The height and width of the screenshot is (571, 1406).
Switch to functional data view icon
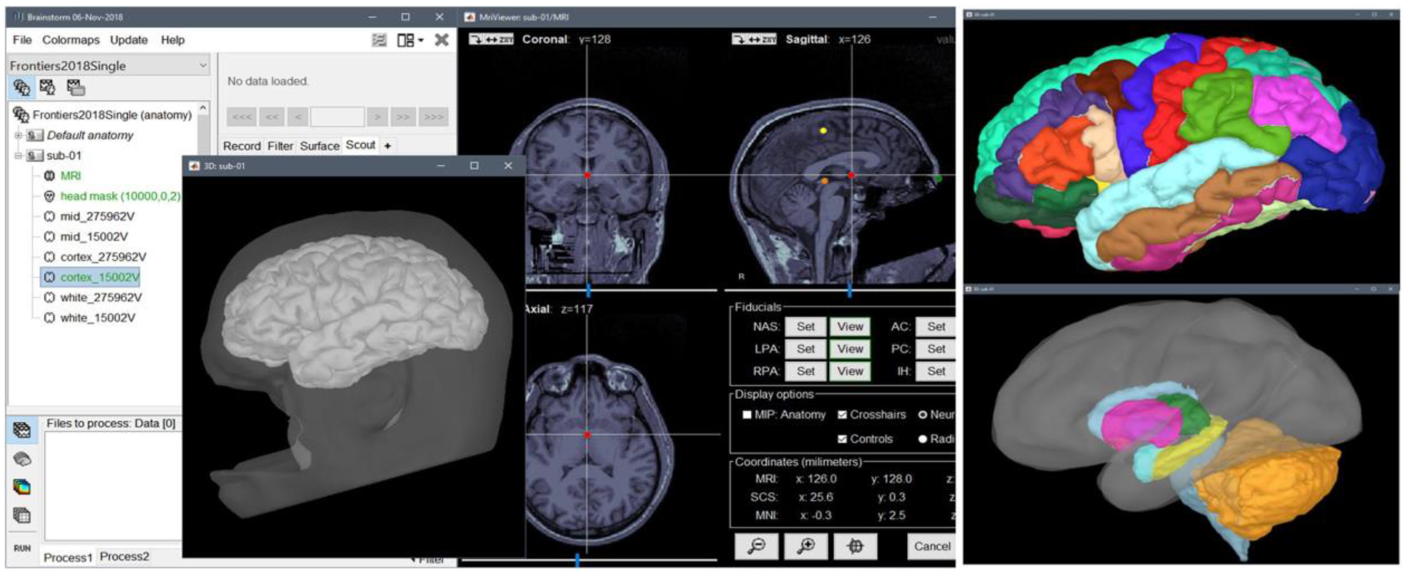(48, 87)
